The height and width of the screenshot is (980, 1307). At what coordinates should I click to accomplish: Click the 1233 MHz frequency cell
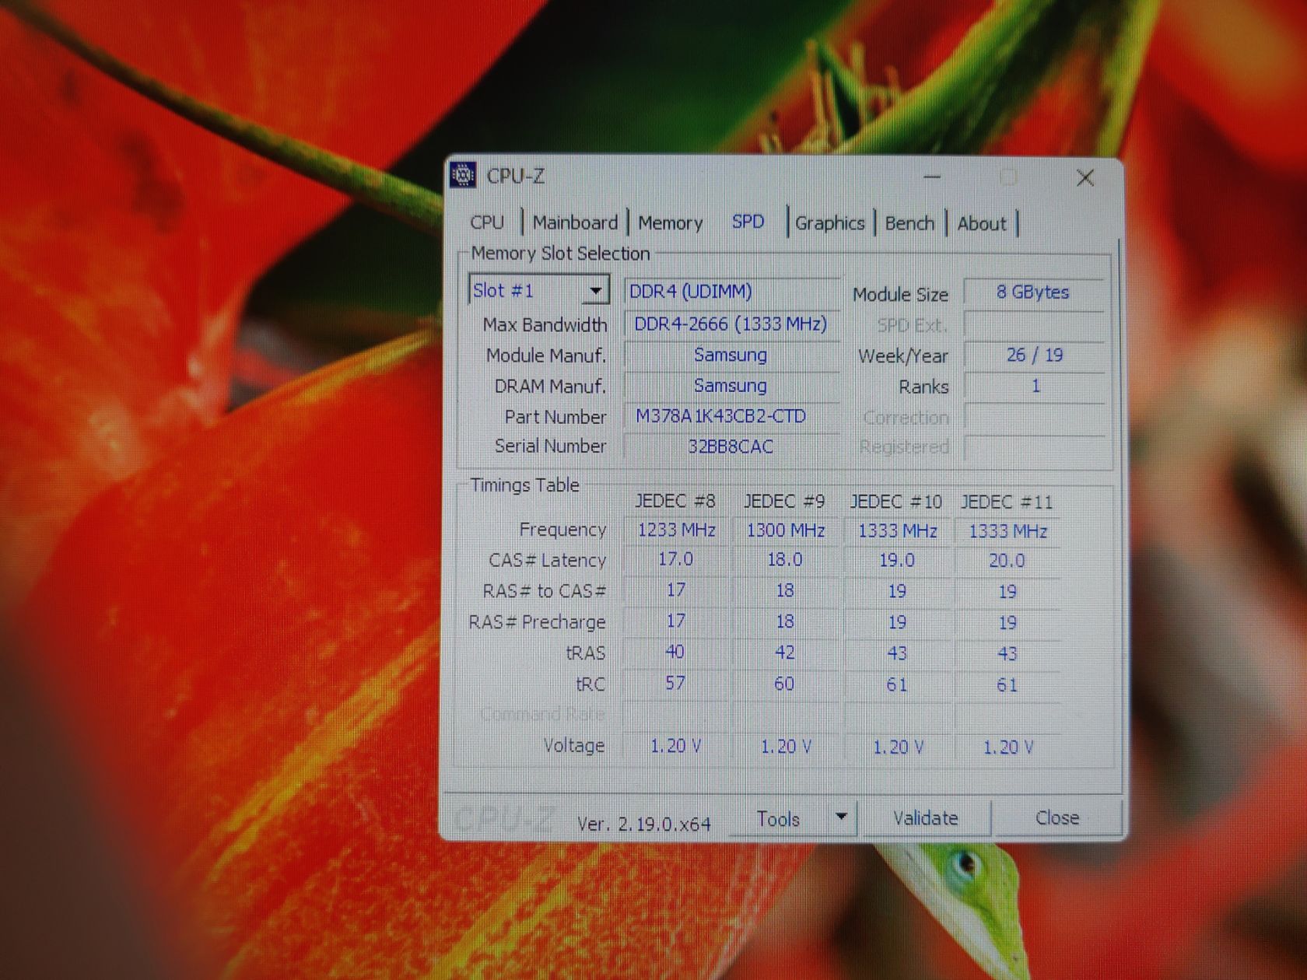tap(676, 530)
